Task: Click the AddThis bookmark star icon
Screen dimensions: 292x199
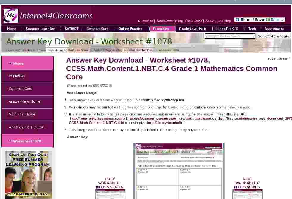Action: point(237,19)
